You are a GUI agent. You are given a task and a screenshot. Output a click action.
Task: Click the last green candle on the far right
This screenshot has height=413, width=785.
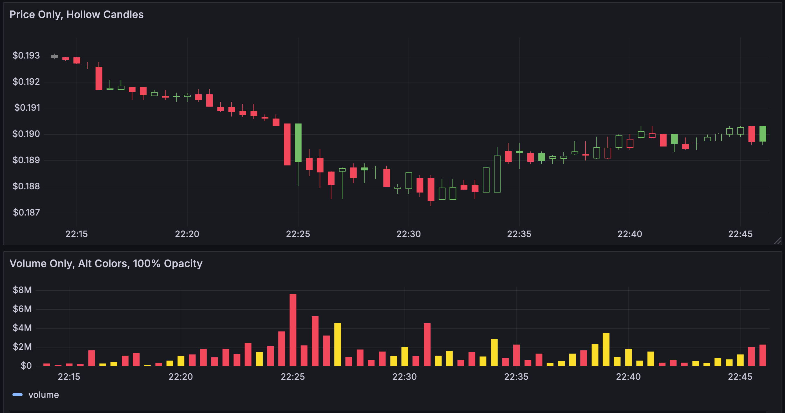(763, 133)
